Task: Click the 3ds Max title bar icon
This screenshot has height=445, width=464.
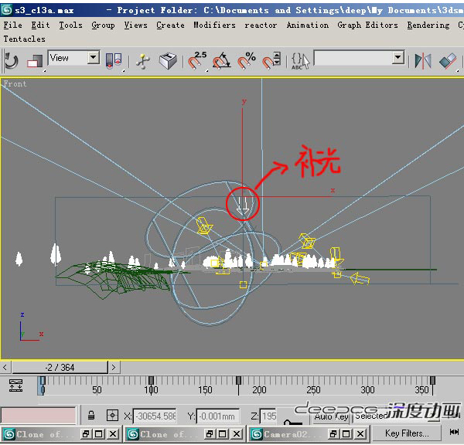Action: tap(7, 10)
